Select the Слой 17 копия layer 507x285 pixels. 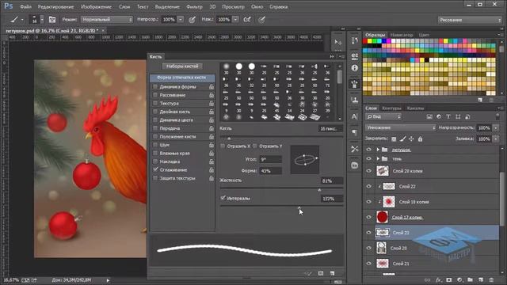[x=407, y=217]
